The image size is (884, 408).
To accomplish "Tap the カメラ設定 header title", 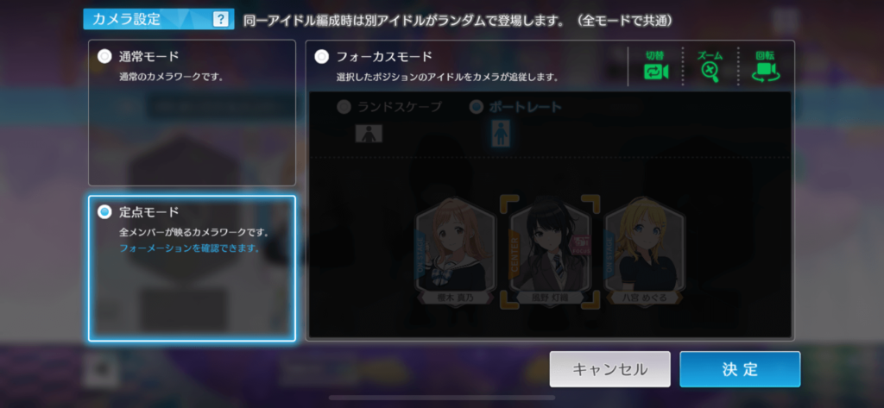I will 126,20.
